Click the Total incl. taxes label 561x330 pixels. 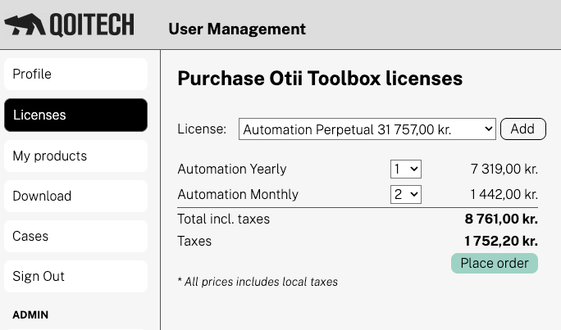[x=224, y=219]
